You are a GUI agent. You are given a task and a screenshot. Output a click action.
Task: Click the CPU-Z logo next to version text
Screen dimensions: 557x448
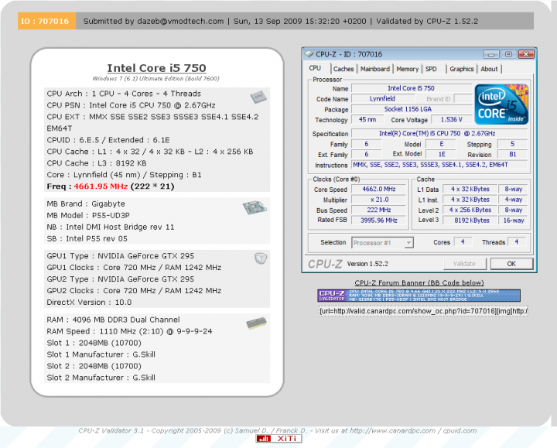(x=325, y=264)
